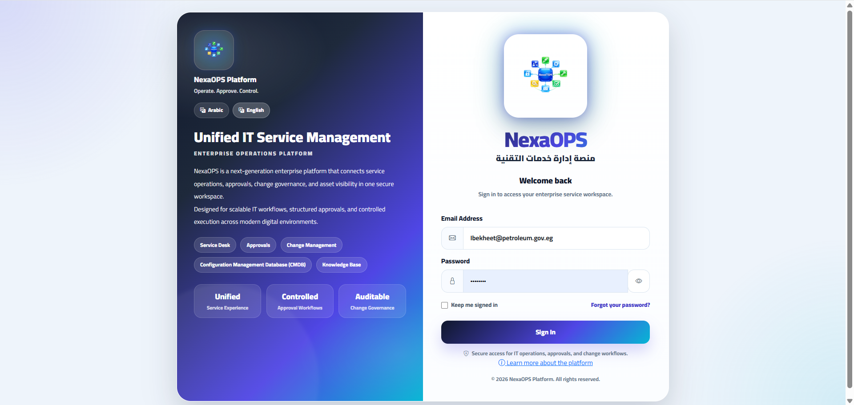Click the shield icon near secure access note
854x405 pixels.
point(466,353)
